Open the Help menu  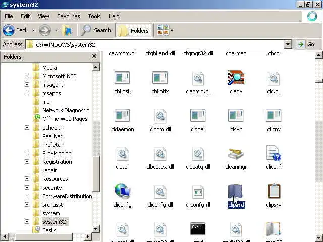114,16
